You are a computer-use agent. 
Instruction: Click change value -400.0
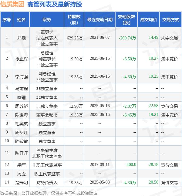(x=131, y=164)
